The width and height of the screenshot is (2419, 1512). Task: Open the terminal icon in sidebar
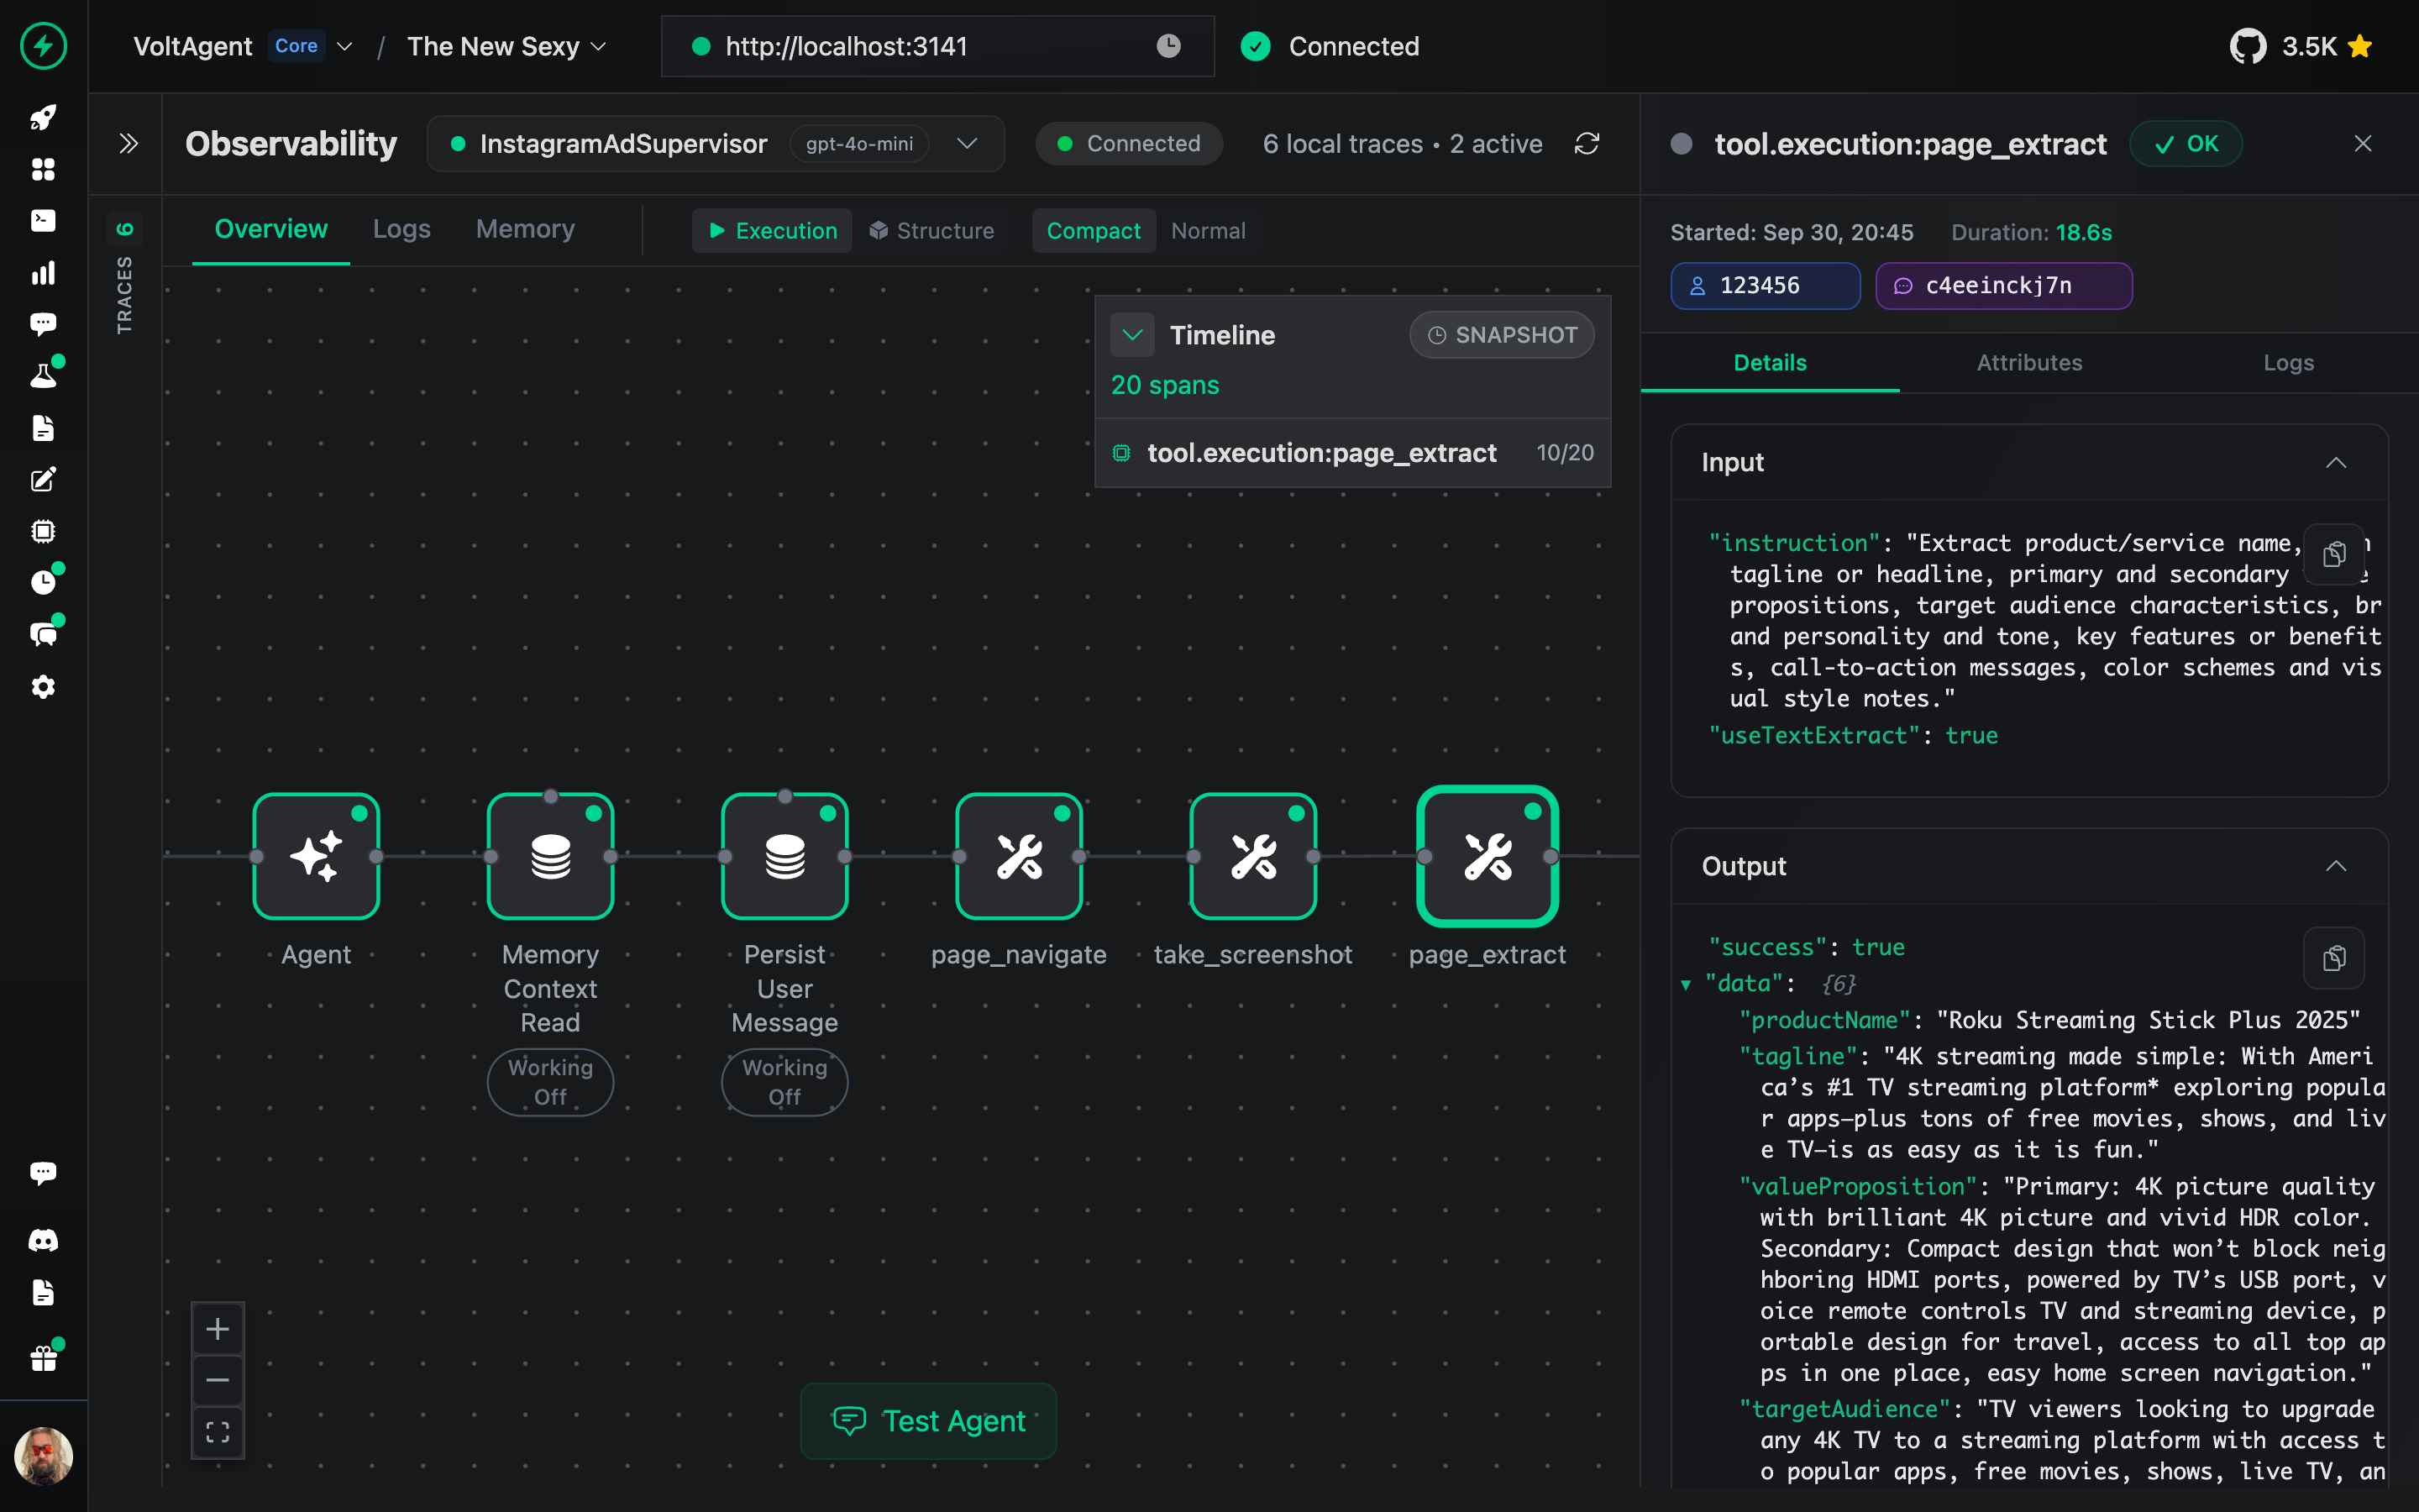[x=43, y=221]
